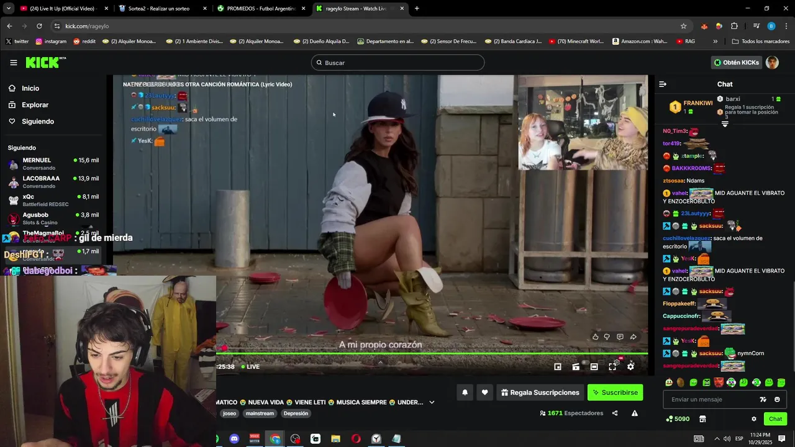Click the joseo tag
This screenshot has height=447, width=795.
(229, 413)
